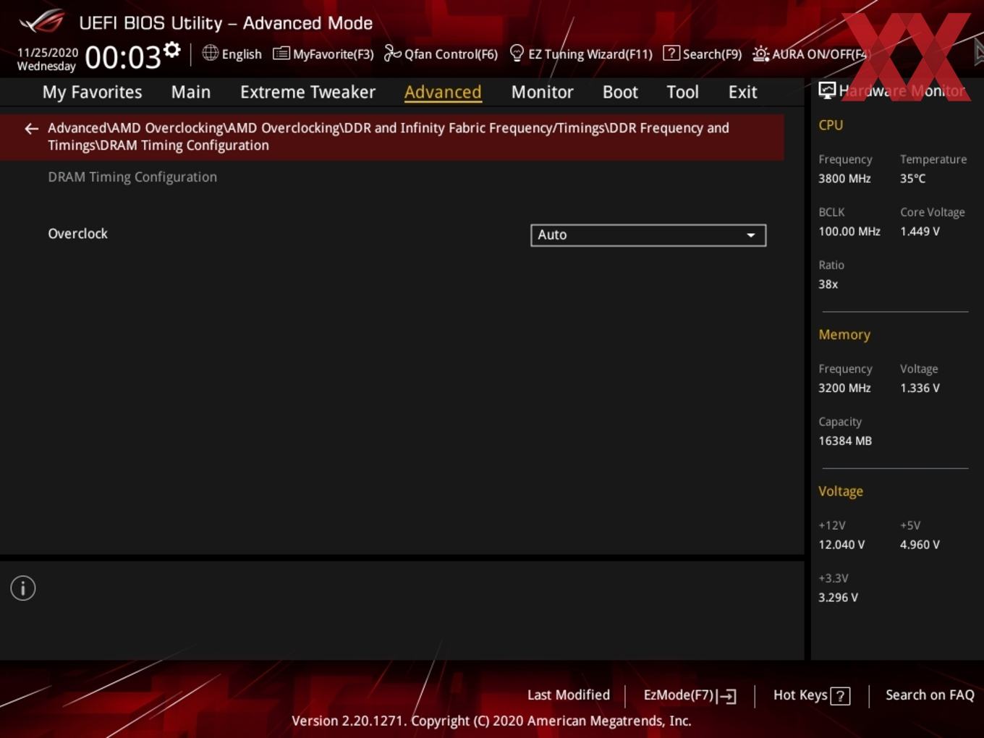Click Memory voltage value 1.336 V

point(920,388)
